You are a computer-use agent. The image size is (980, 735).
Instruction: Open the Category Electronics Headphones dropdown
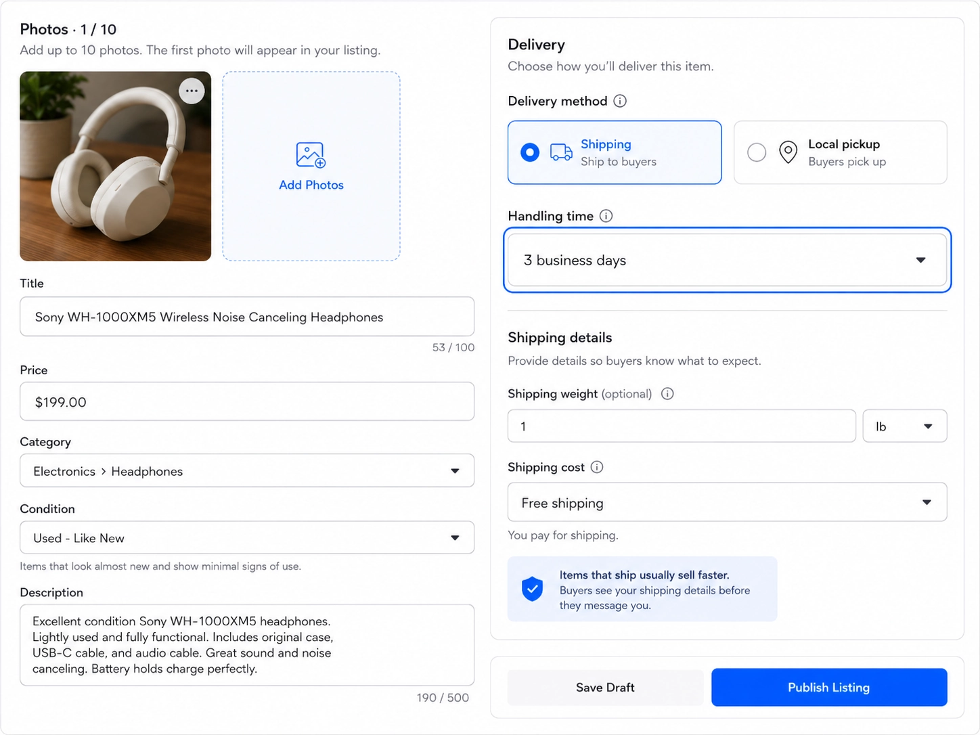[247, 471]
